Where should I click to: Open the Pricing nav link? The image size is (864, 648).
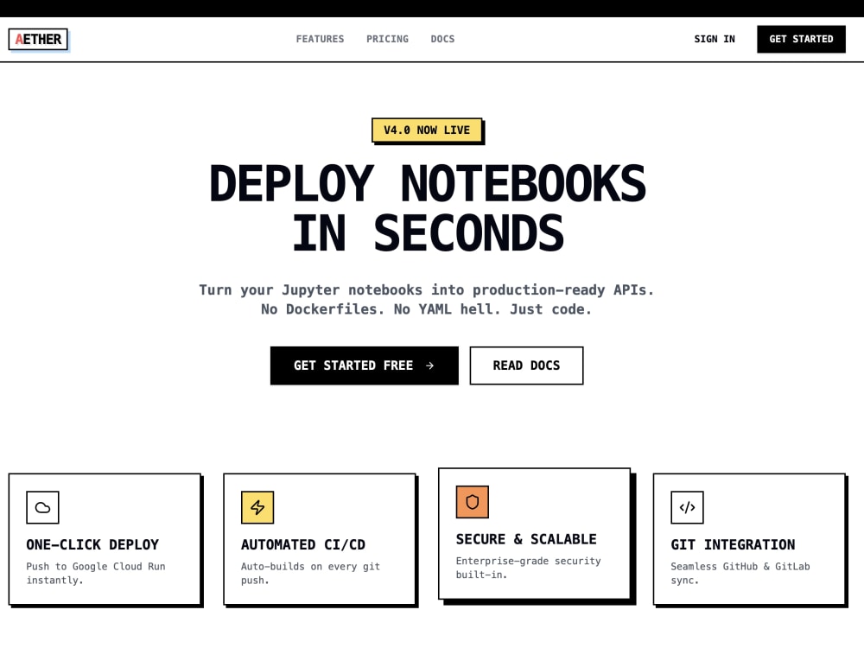pyautogui.click(x=387, y=39)
